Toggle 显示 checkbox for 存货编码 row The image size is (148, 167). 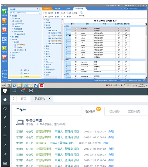tap(76, 28)
